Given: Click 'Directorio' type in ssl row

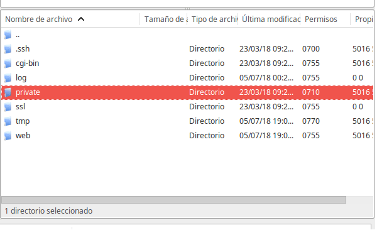Looking at the screenshot, I should point(207,107).
